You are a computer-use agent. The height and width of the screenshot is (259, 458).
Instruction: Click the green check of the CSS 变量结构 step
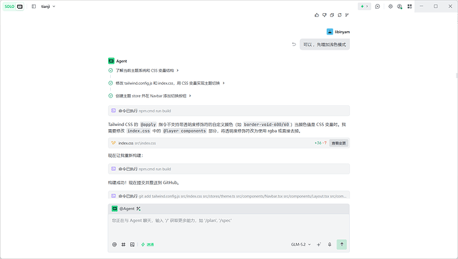pos(111,70)
